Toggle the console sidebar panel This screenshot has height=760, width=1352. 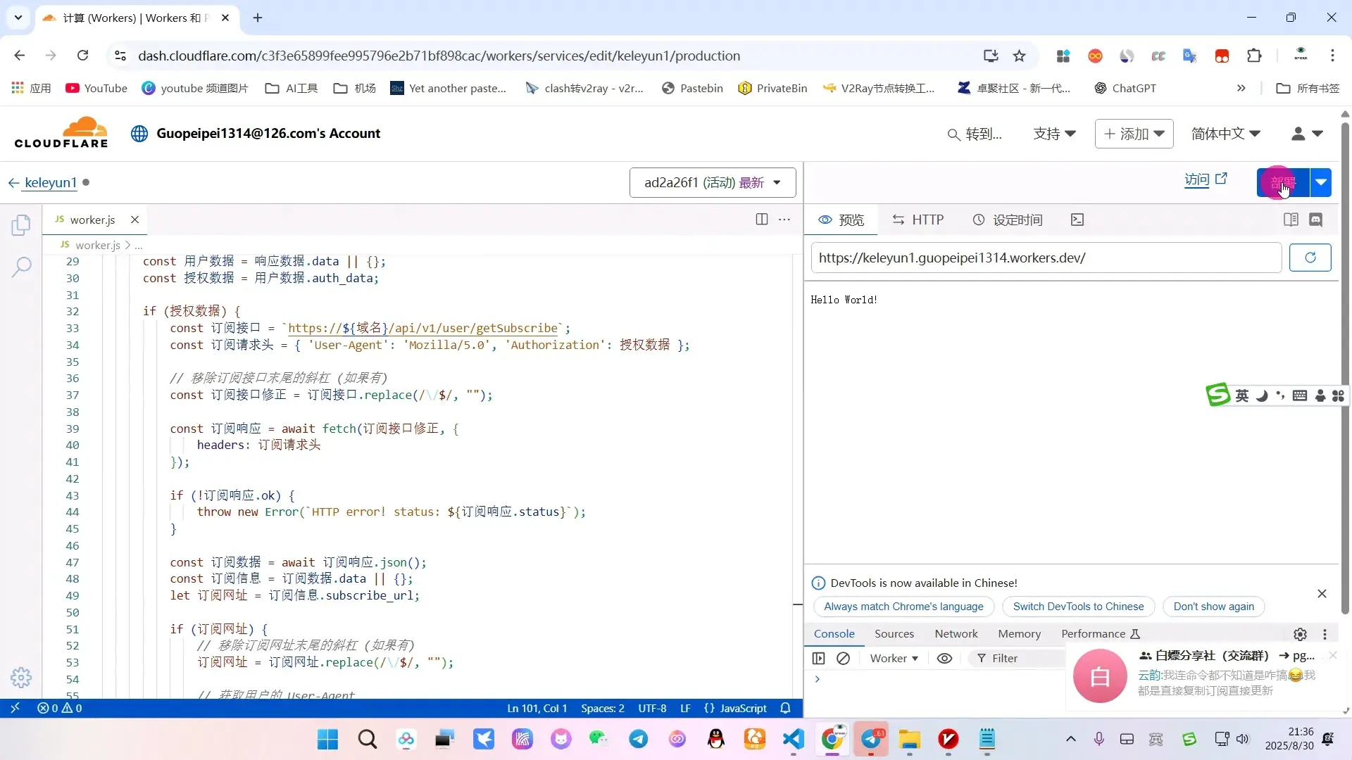[x=818, y=658]
